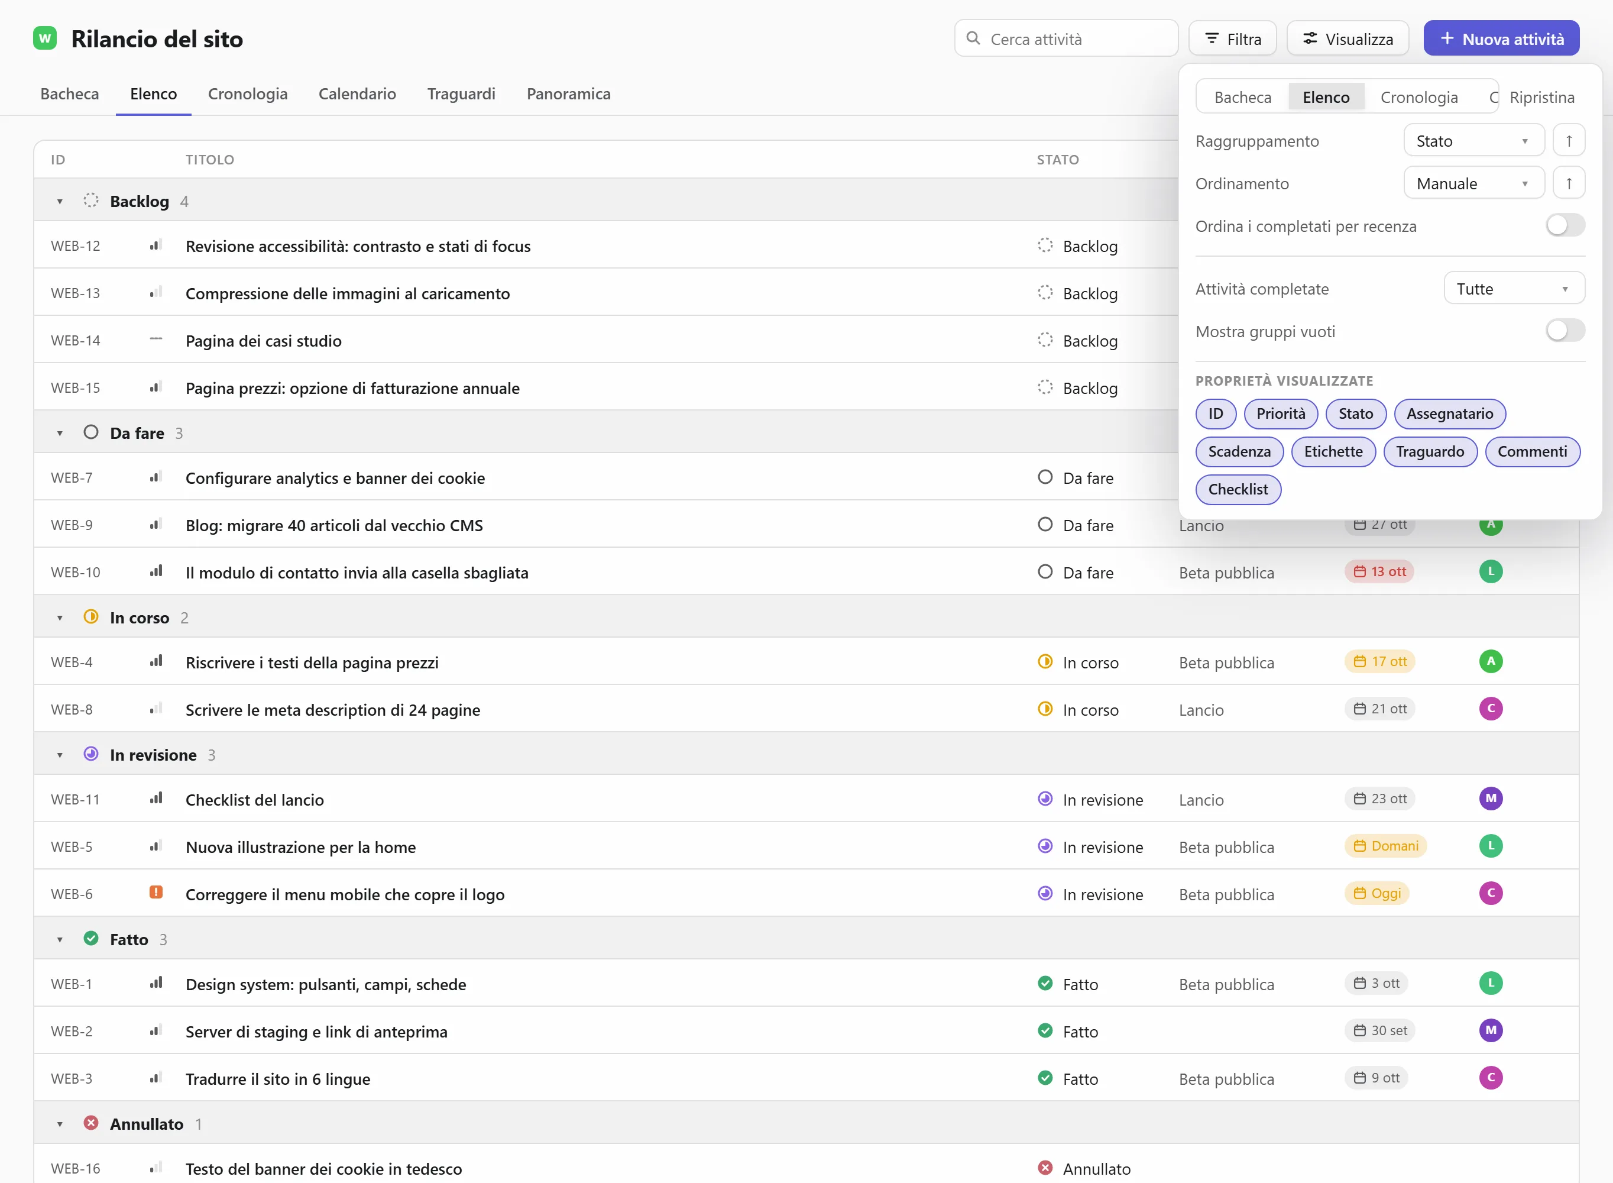Click the priority icon for WEB-12

pyautogui.click(x=156, y=245)
